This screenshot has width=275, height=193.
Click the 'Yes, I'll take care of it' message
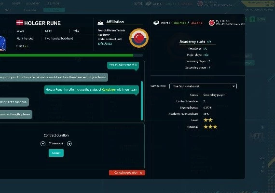[123, 65]
